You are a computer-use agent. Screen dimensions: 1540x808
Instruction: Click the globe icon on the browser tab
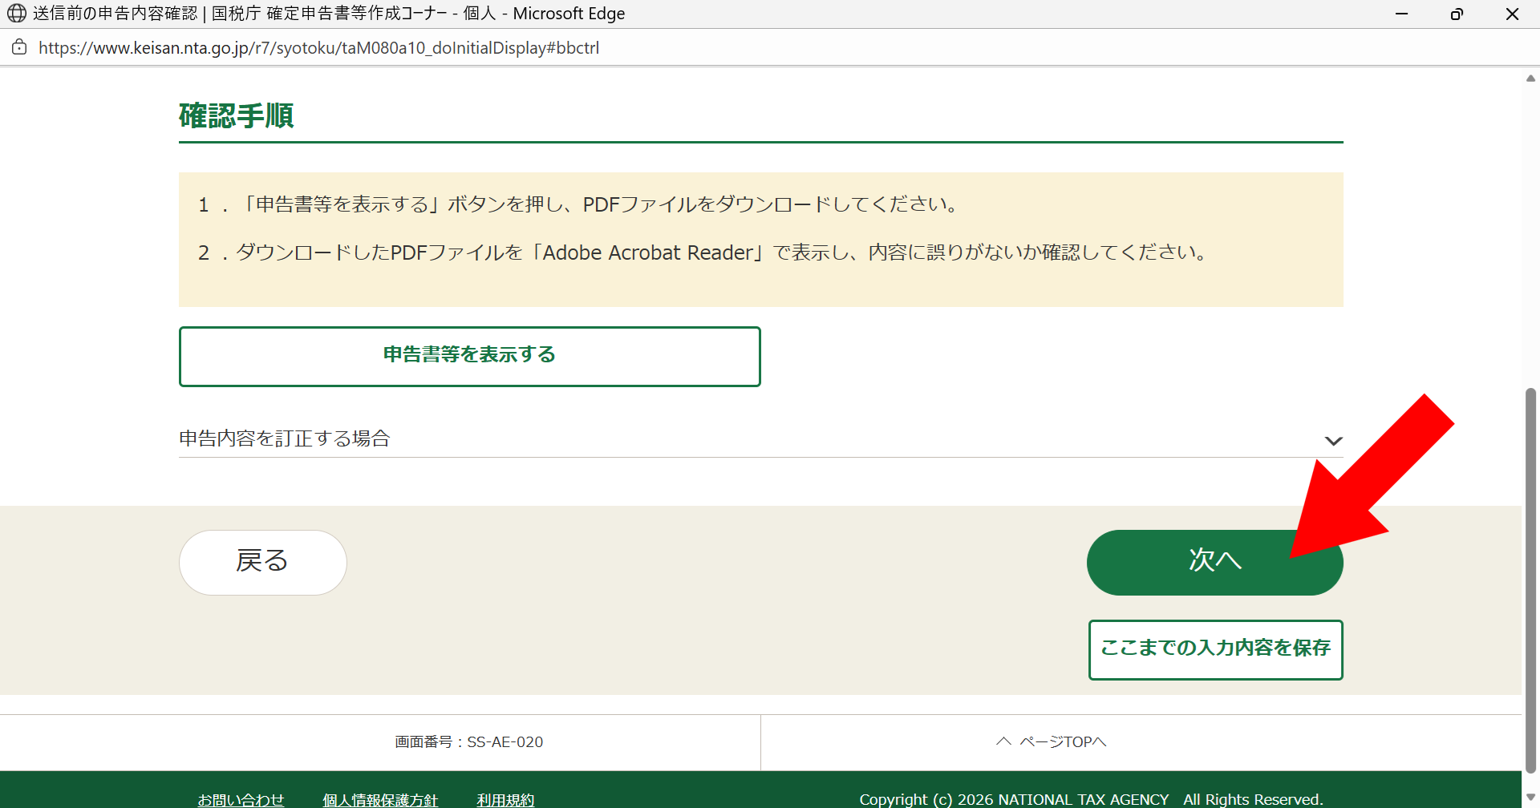(18, 13)
